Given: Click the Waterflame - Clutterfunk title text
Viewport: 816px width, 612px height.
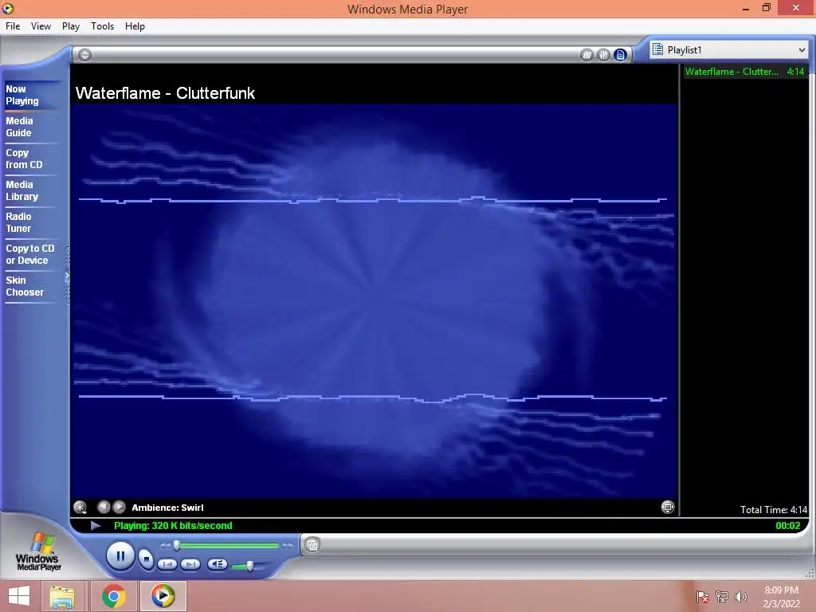Looking at the screenshot, I should pyautogui.click(x=165, y=93).
